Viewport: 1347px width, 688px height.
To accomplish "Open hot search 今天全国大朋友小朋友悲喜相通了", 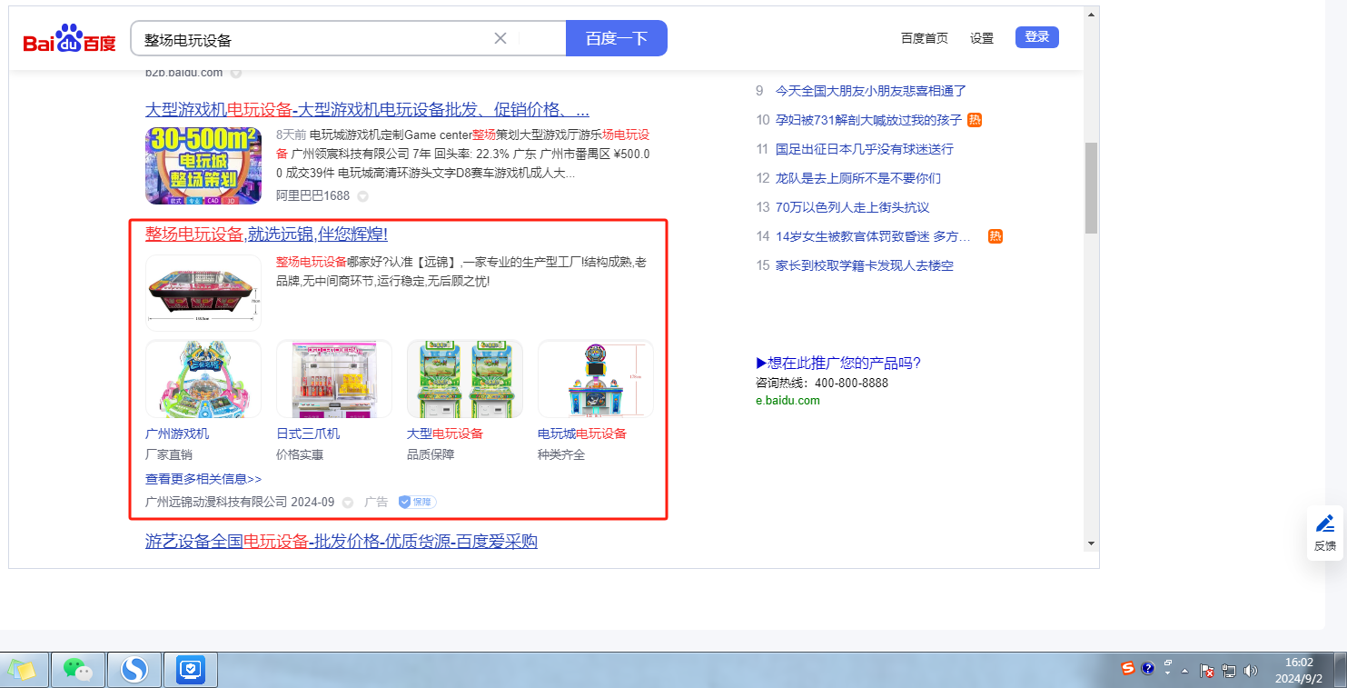I will [871, 91].
